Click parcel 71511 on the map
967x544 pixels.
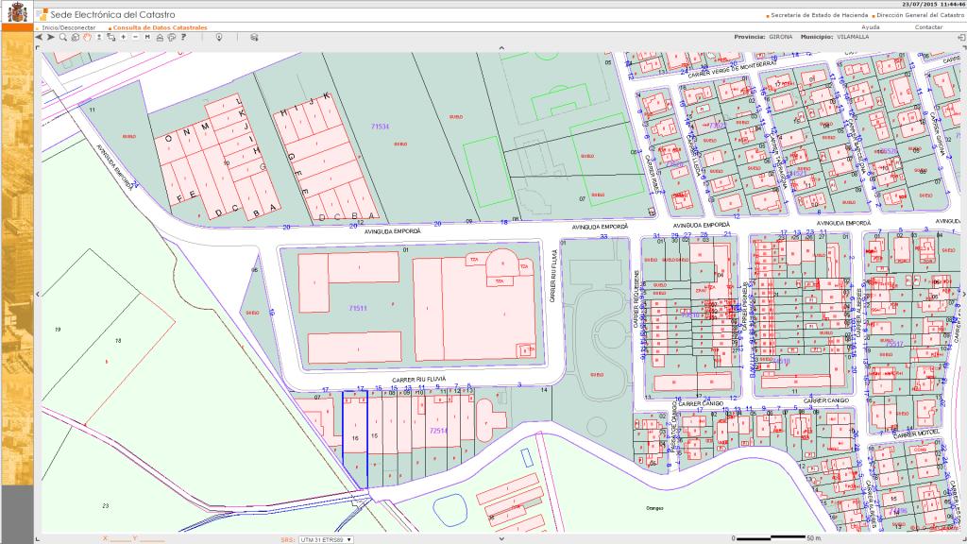click(x=357, y=309)
